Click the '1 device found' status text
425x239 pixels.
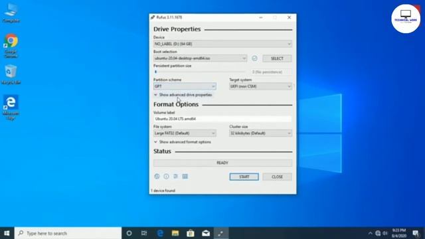[x=163, y=191]
